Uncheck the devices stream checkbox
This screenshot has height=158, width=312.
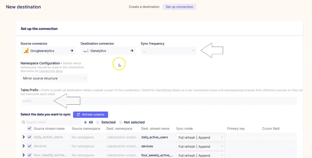[30, 146]
